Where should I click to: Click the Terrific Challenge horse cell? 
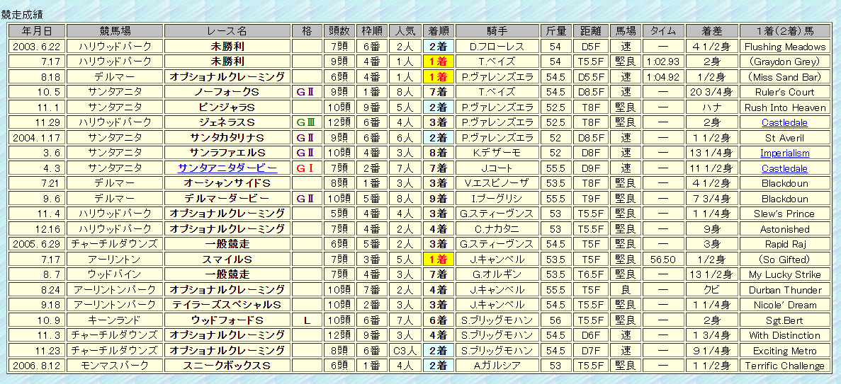(784, 366)
